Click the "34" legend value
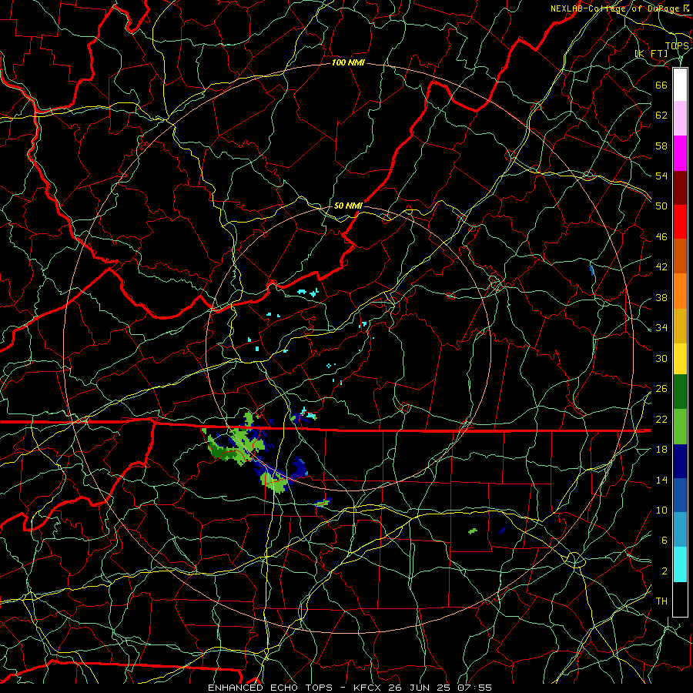Viewport: 693px width, 693px height. tap(661, 328)
